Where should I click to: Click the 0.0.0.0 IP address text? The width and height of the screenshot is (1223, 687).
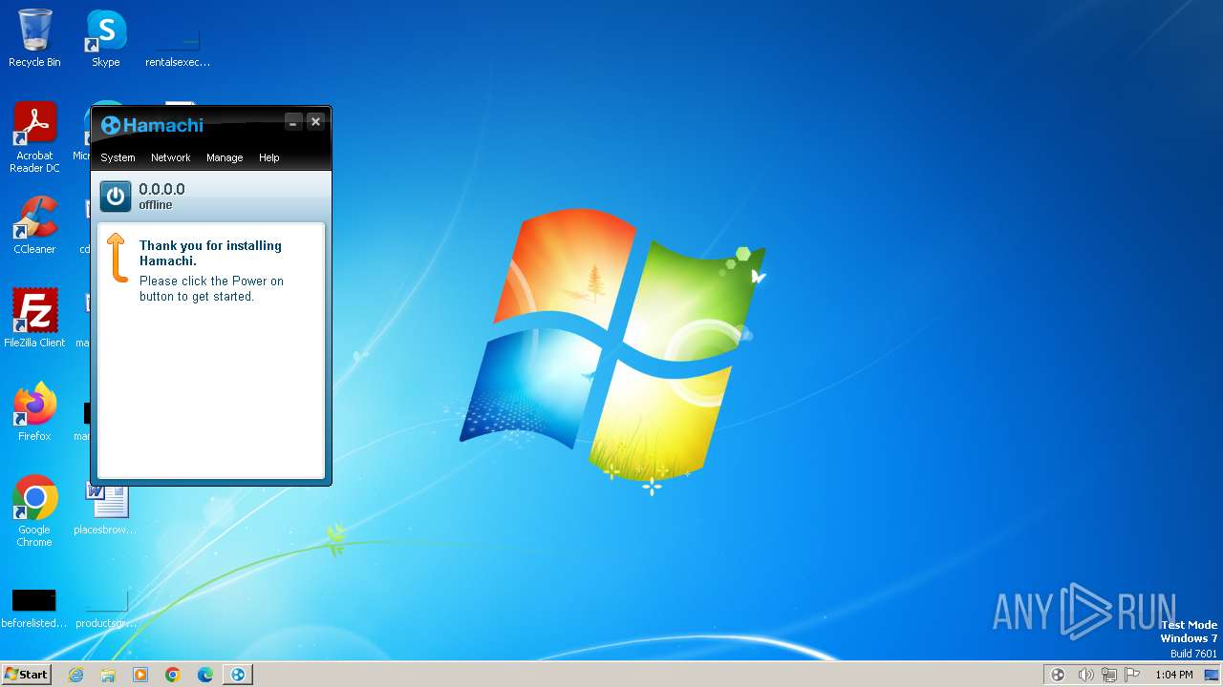click(161, 189)
